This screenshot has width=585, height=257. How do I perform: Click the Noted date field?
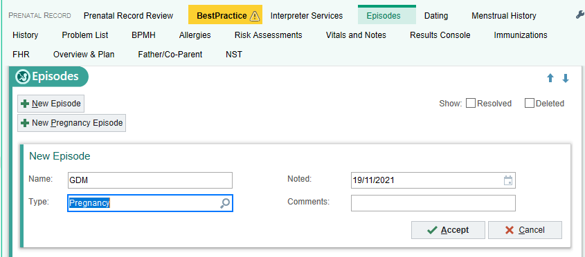pyautogui.click(x=433, y=180)
